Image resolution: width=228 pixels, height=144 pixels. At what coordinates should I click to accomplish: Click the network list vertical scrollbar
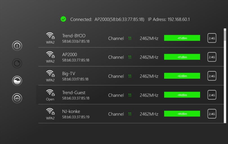(x=225, y=76)
